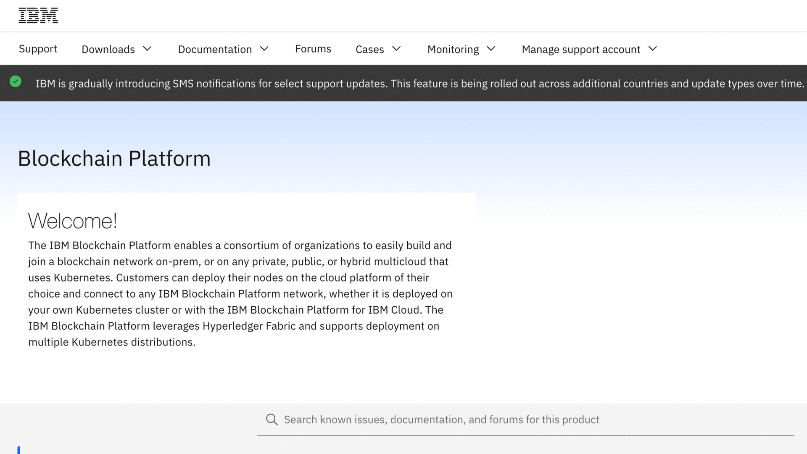Open the Support home link
Image resolution: width=807 pixels, height=454 pixels.
(x=38, y=49)
